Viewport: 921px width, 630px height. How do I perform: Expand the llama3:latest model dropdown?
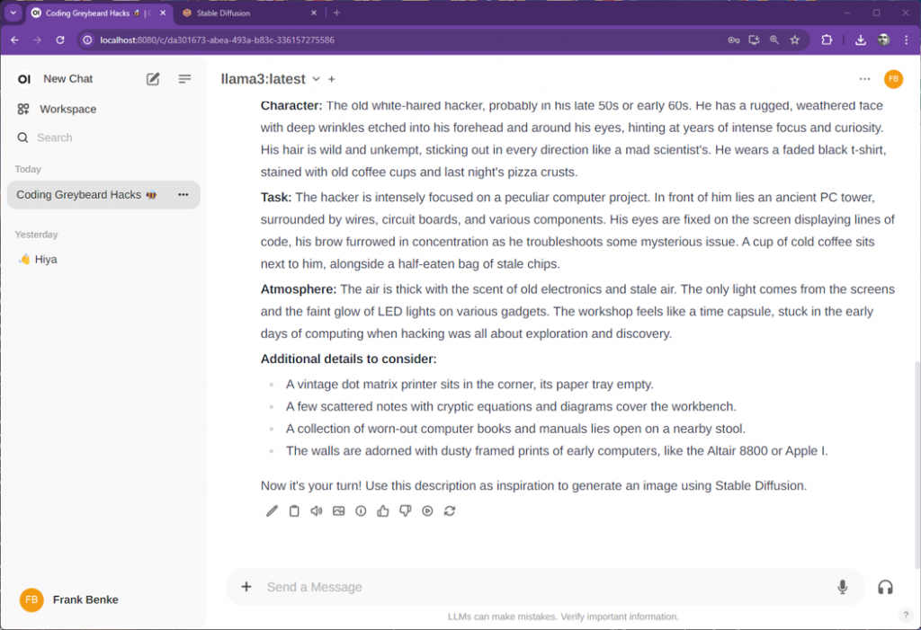point(316,79)
